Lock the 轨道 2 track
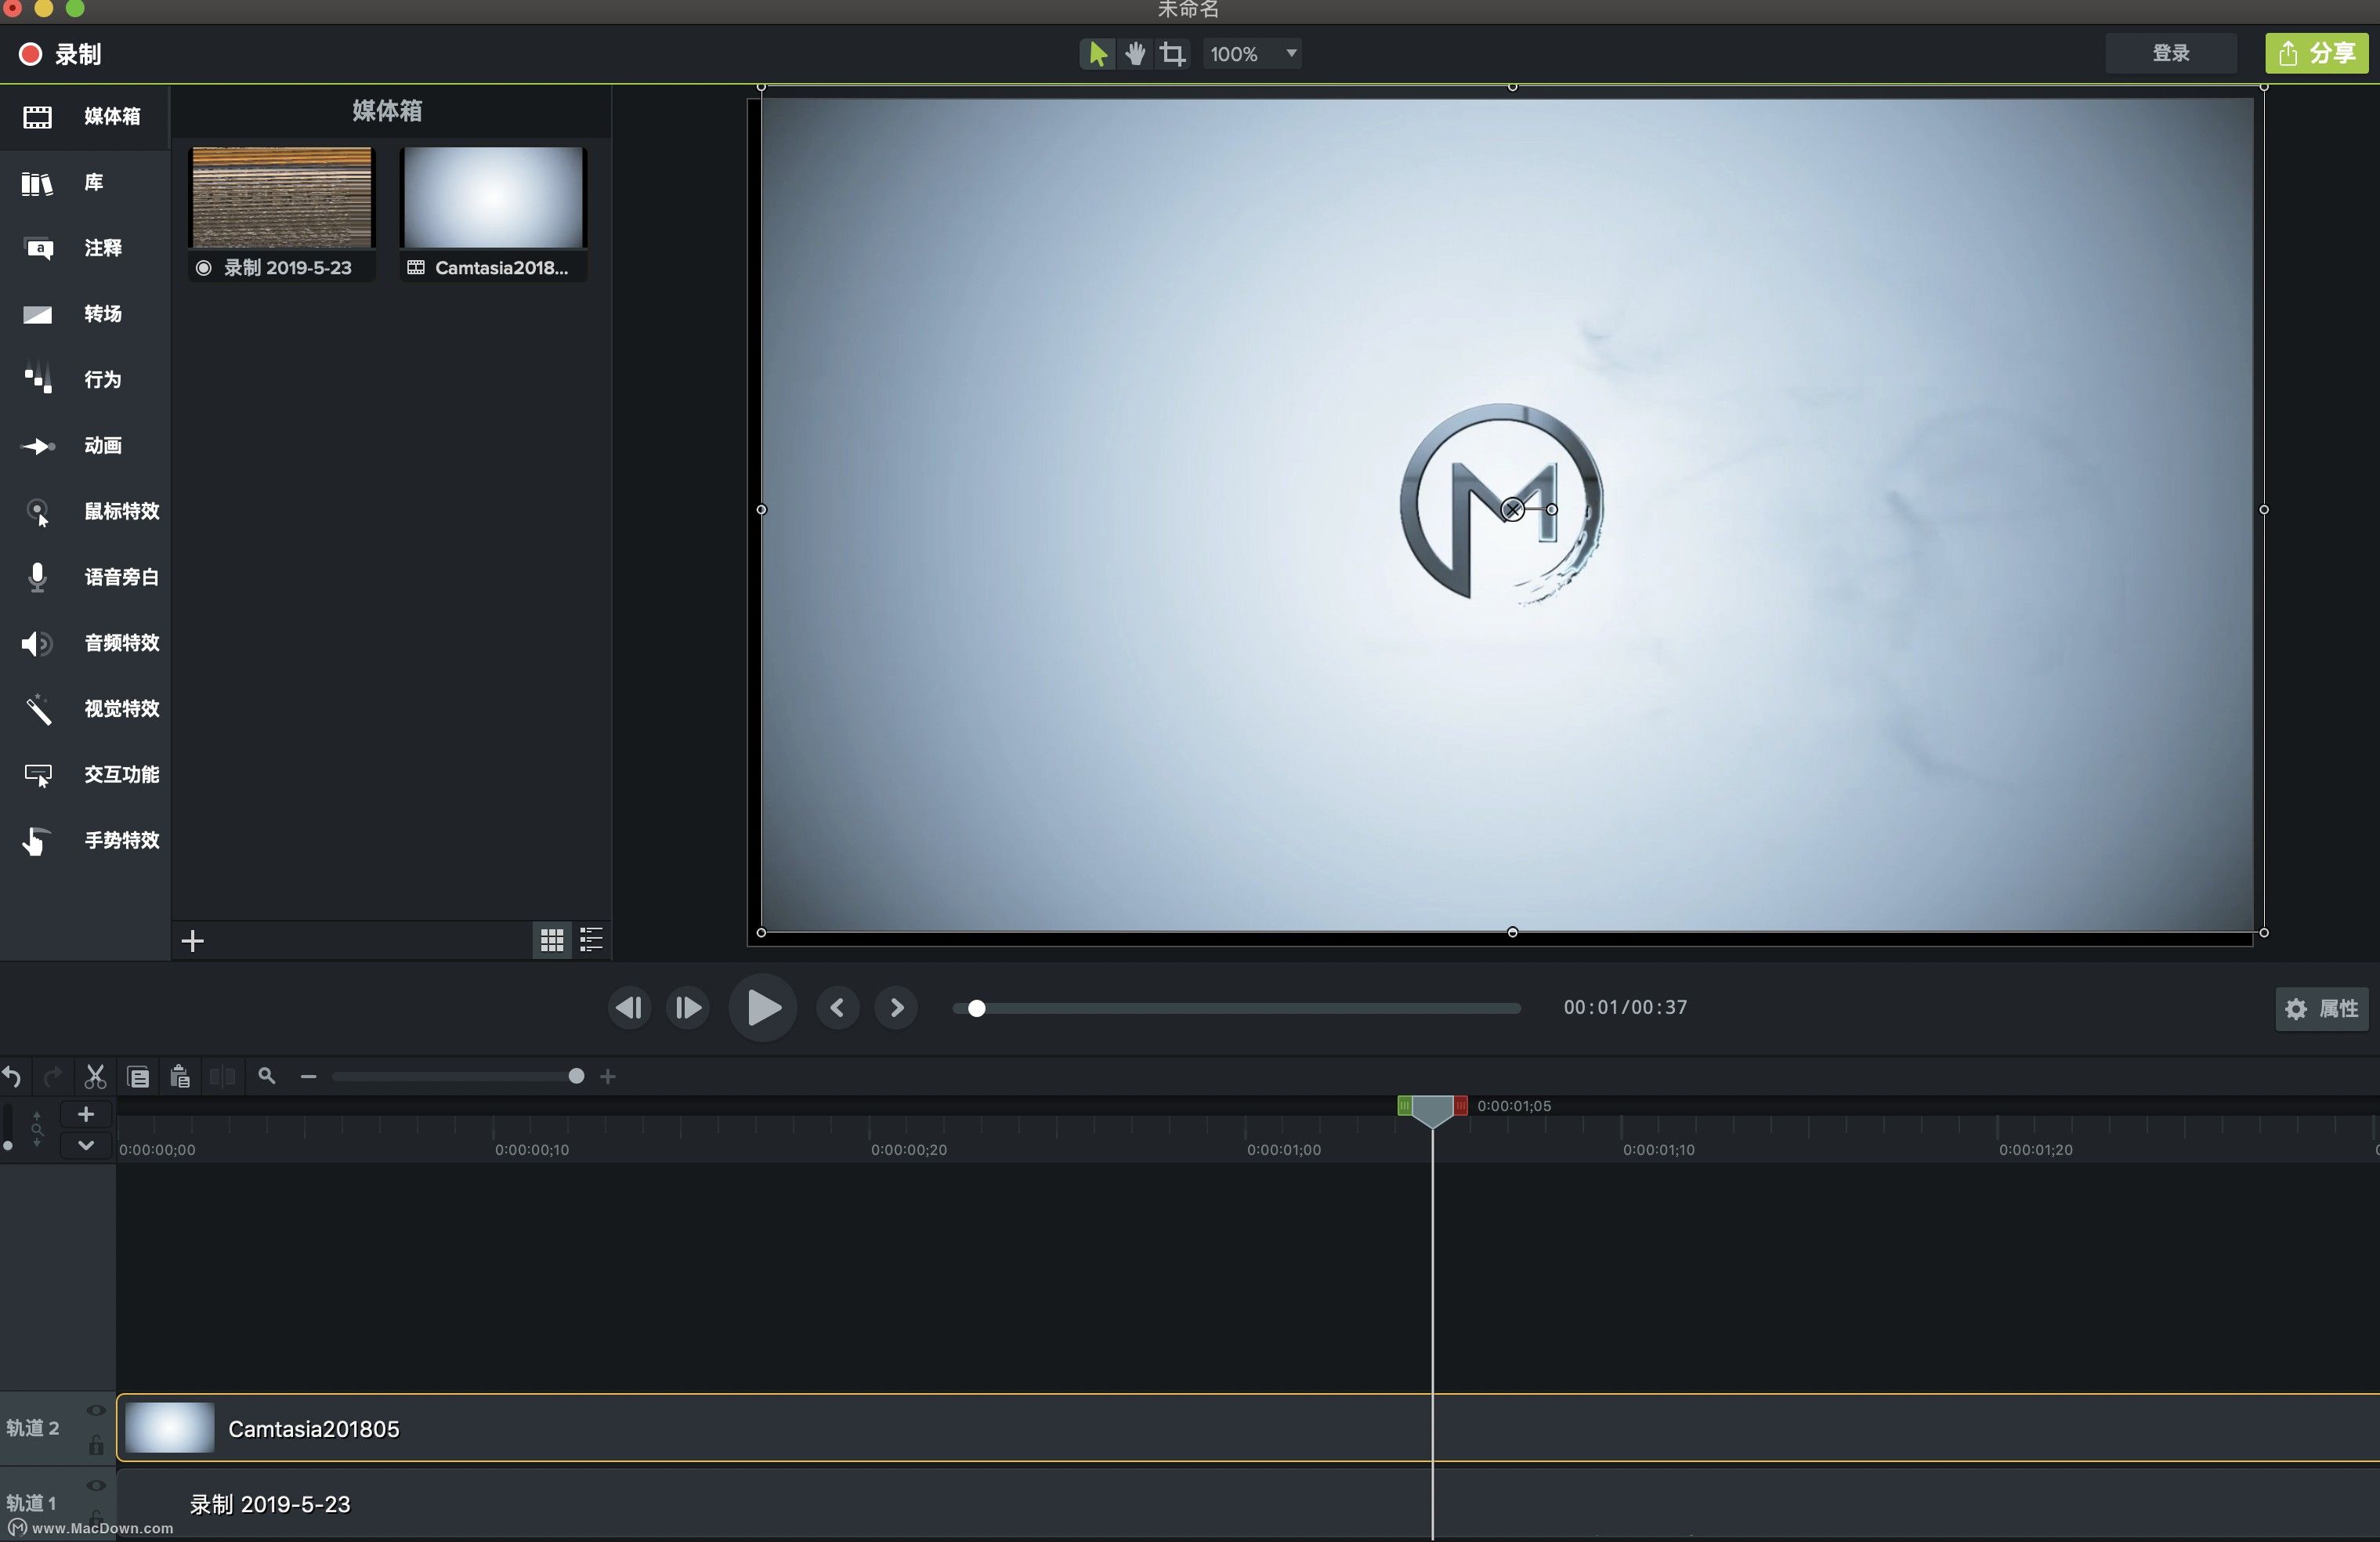 pos(96,1445)
